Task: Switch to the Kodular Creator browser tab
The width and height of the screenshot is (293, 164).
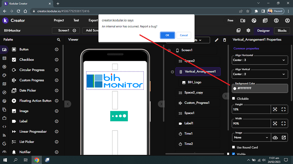Action: [27, 3]
